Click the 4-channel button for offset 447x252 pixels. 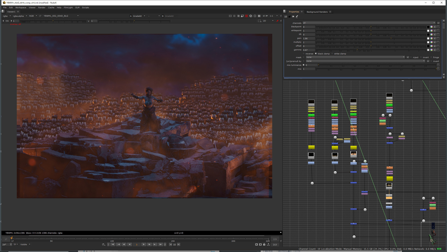[x=435, y=46]
